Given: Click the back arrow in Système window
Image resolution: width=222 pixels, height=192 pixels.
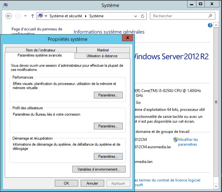Looking at the screenshot, I should (9, 16).
